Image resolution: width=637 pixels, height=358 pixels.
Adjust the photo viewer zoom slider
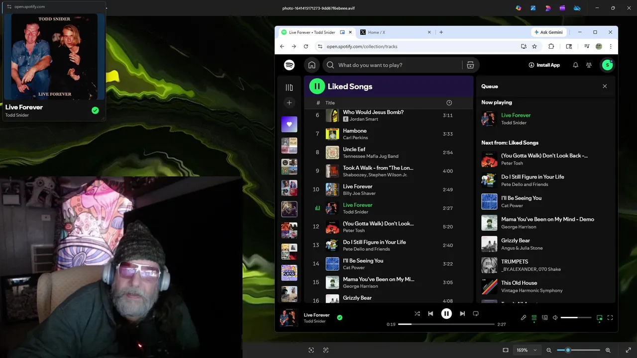[578, 350]
